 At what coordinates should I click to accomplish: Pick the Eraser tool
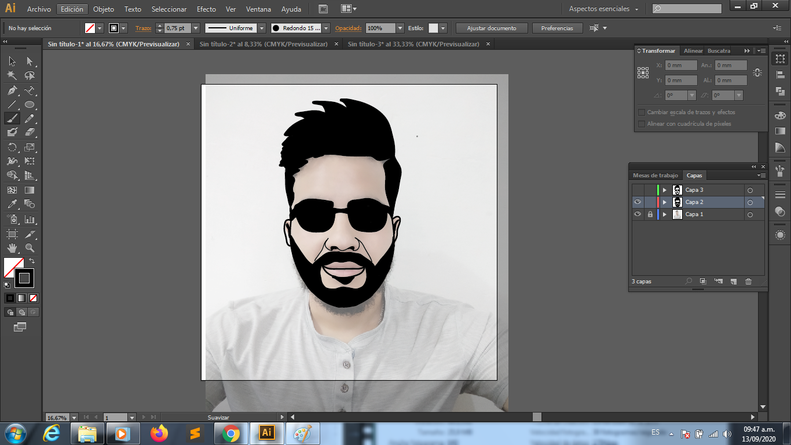30,132
